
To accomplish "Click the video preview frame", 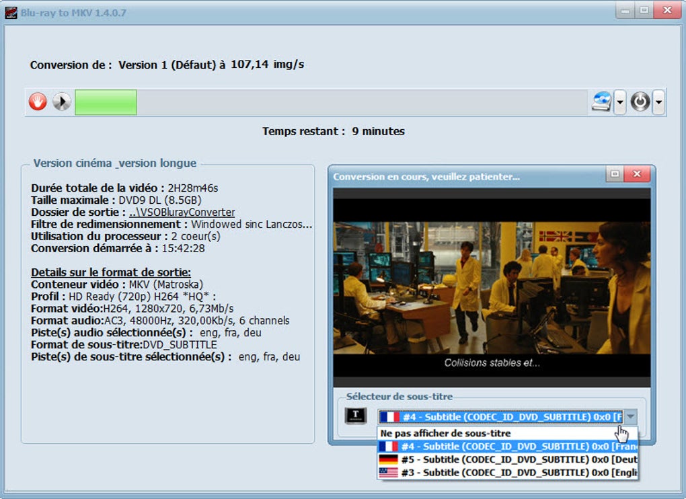I will (492, 288).
